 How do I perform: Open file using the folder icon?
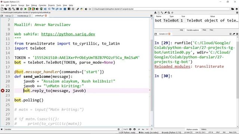point(6,9)
